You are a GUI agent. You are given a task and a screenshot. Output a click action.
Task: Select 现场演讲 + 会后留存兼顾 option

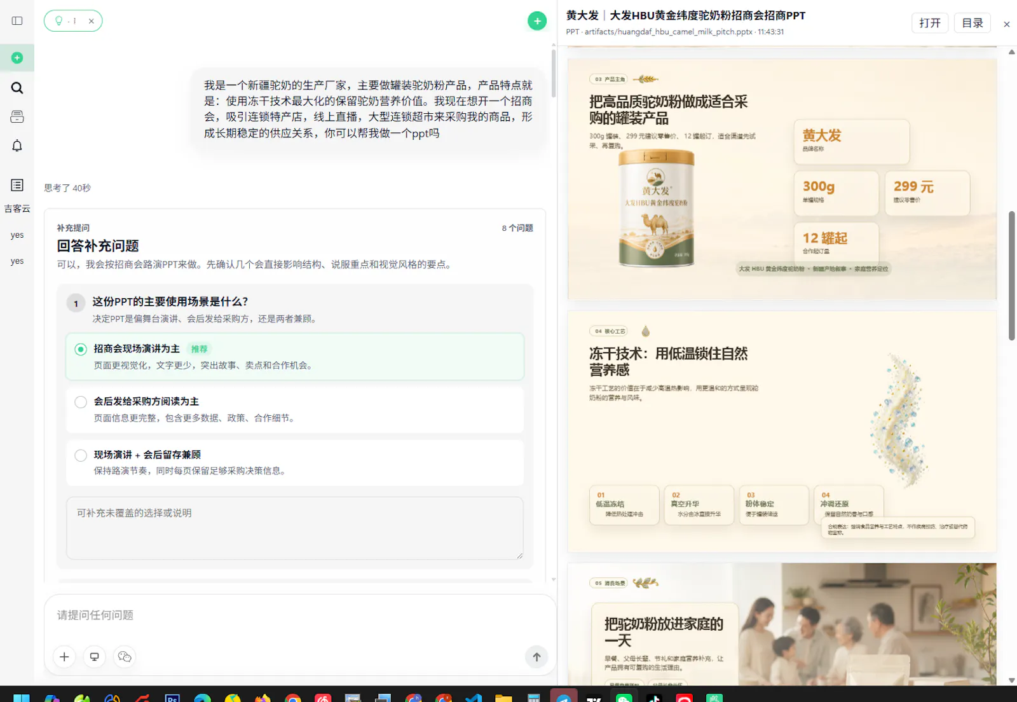(295, 462)
